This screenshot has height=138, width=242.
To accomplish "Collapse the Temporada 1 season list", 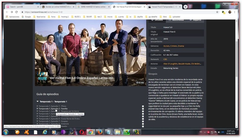I will coord(37,102).
